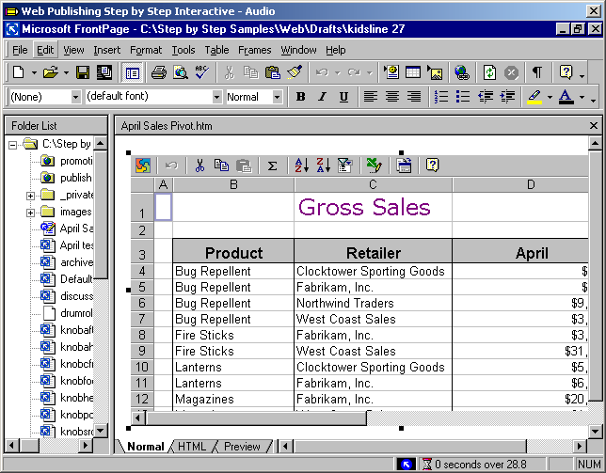Click the Print icon
This screenshot has width=606, height=473.
158,72
